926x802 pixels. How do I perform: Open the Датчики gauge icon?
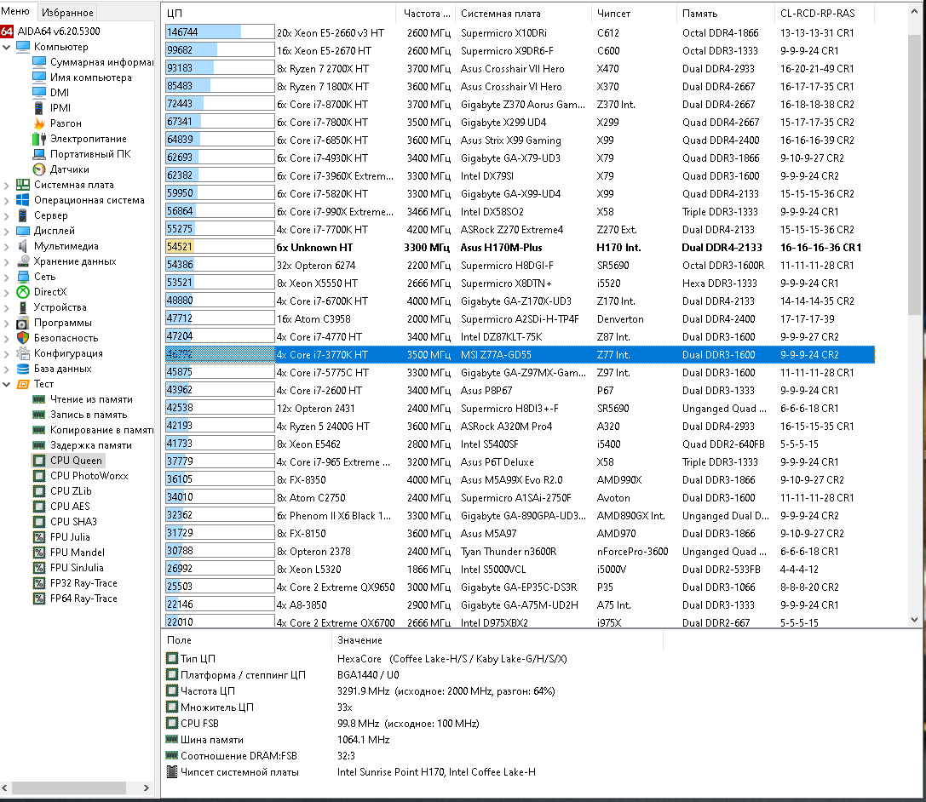coord(39,169)
